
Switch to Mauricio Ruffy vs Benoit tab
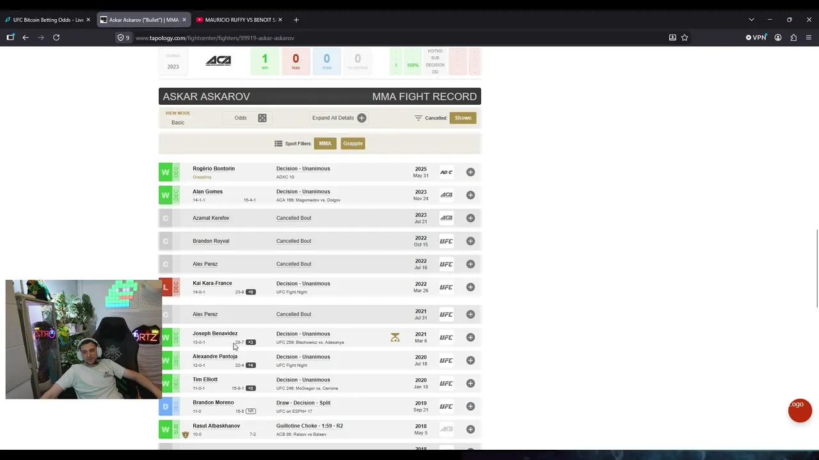click(239, 20)
